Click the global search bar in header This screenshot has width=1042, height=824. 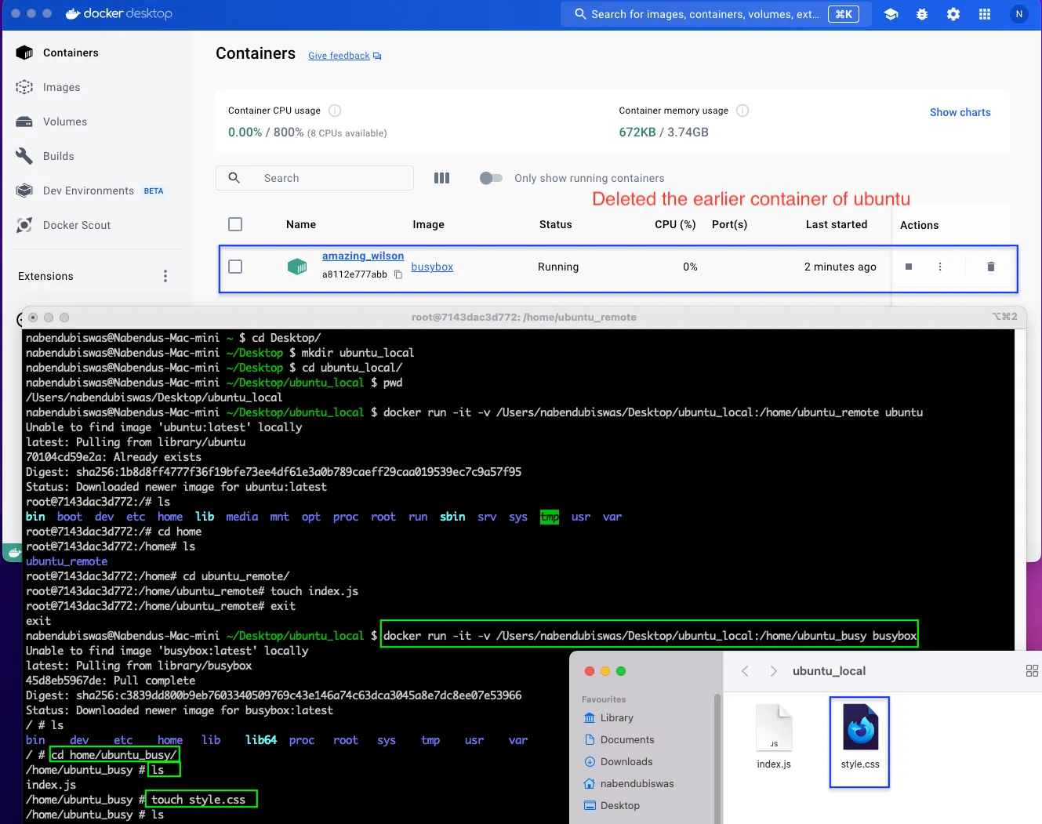[x=716, y=14]
